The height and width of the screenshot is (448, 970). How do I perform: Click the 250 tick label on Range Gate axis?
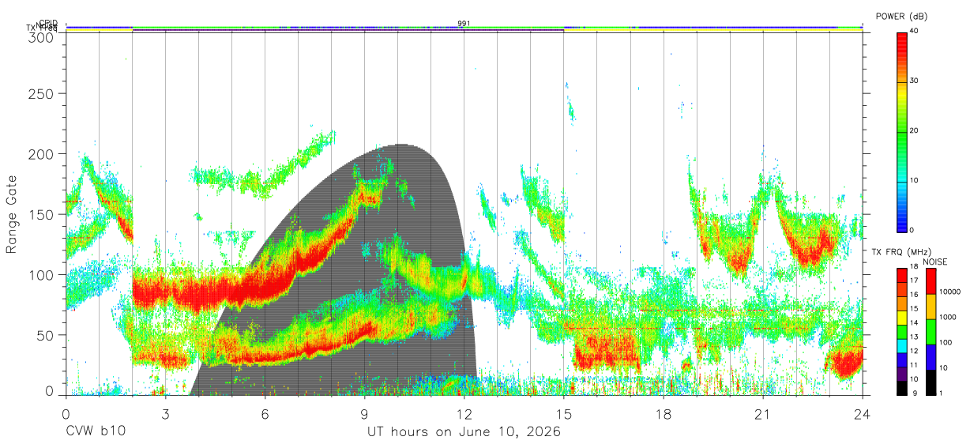pyautogui.click(x=42, y=93)
